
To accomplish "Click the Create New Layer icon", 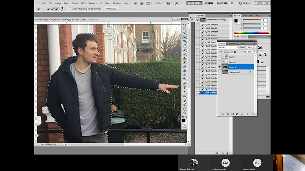I will (247, 114).
